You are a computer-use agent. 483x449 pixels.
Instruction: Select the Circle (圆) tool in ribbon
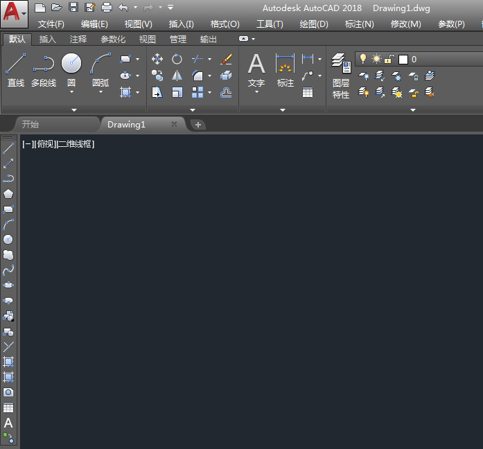[x=71, y=69]
